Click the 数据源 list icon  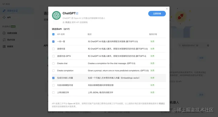[x=4, y=46]
